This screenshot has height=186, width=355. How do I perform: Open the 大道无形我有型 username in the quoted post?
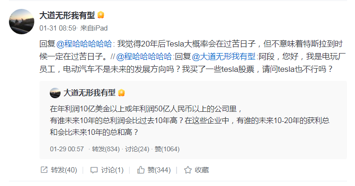pyautogui.click(x=89, y=93)
